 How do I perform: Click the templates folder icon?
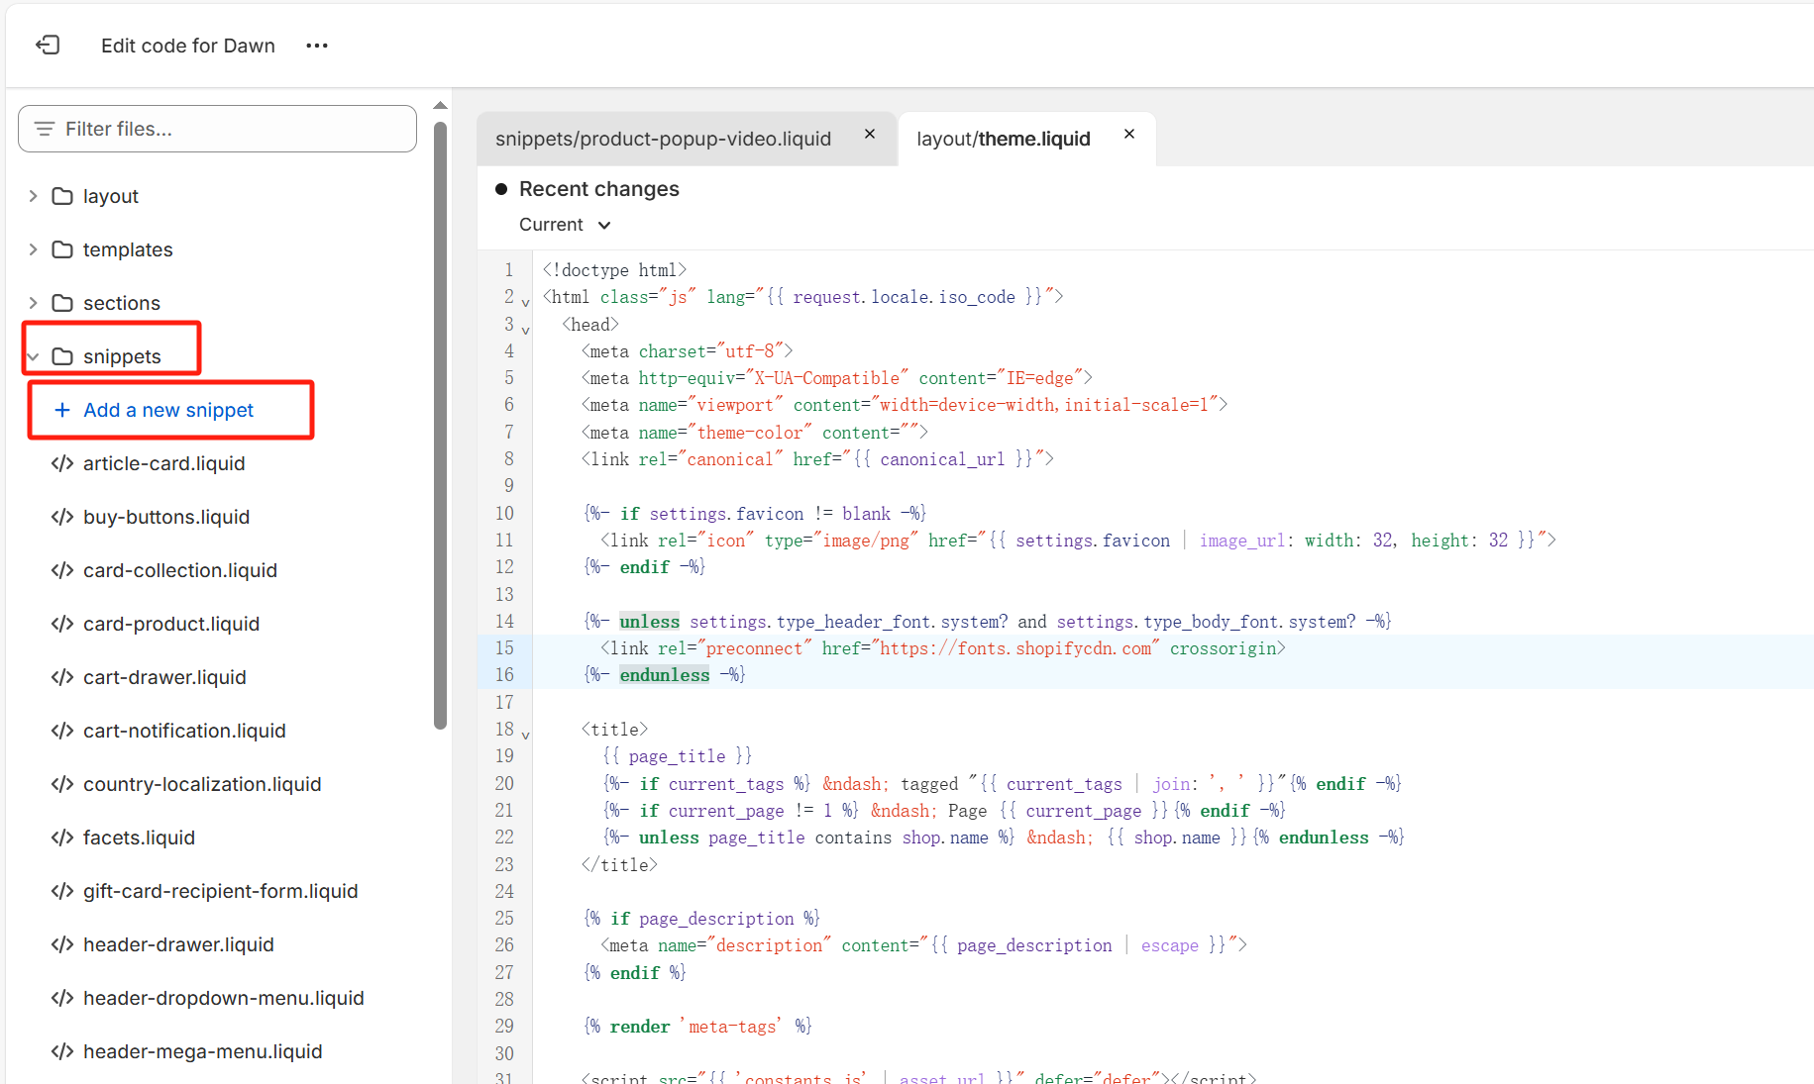(62, 249)
